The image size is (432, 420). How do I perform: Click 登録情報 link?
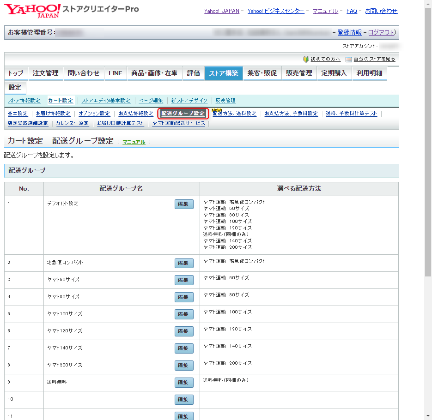[x=350, y=32]
